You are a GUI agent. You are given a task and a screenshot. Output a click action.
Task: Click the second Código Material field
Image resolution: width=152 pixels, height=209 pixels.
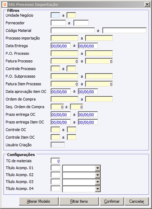point(125,30)
